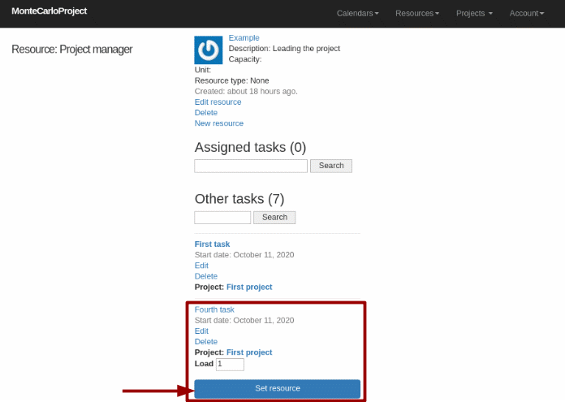Click Search button under Other tasks
This screenshot has height=402, width=565.
tap(274, 218)
